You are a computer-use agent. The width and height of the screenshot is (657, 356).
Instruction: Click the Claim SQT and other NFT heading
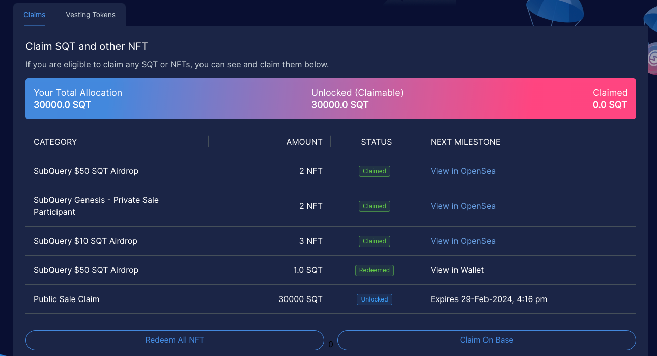(x=87, y=46)
